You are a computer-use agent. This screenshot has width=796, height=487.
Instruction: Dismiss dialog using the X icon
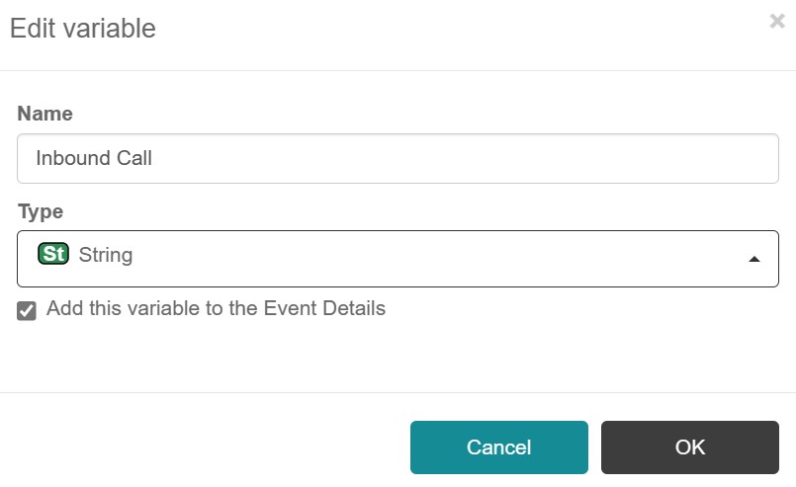tap(776, 22)
